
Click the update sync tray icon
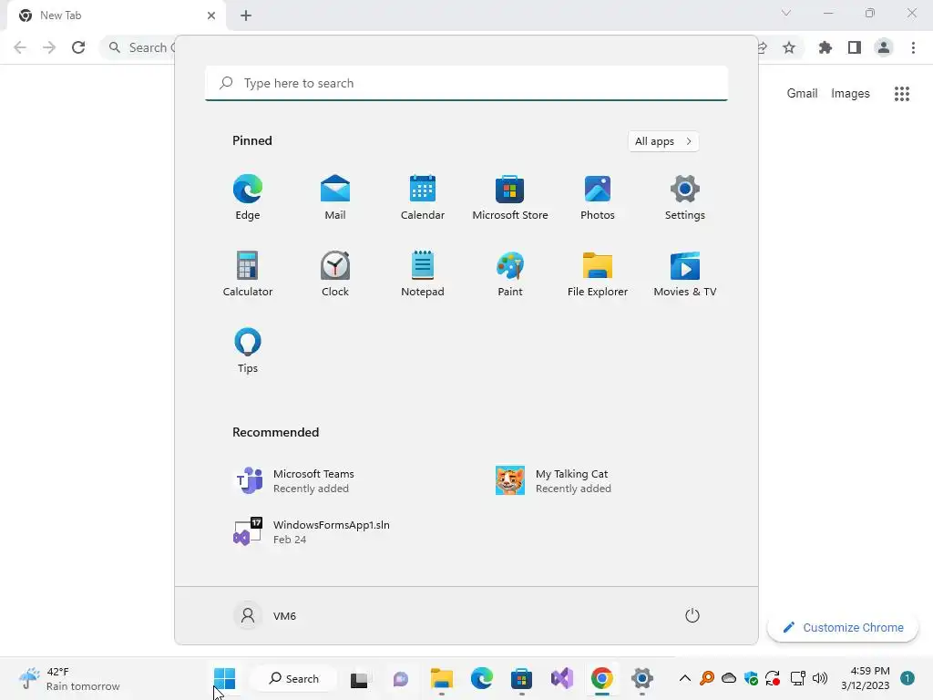click(773, 678)
